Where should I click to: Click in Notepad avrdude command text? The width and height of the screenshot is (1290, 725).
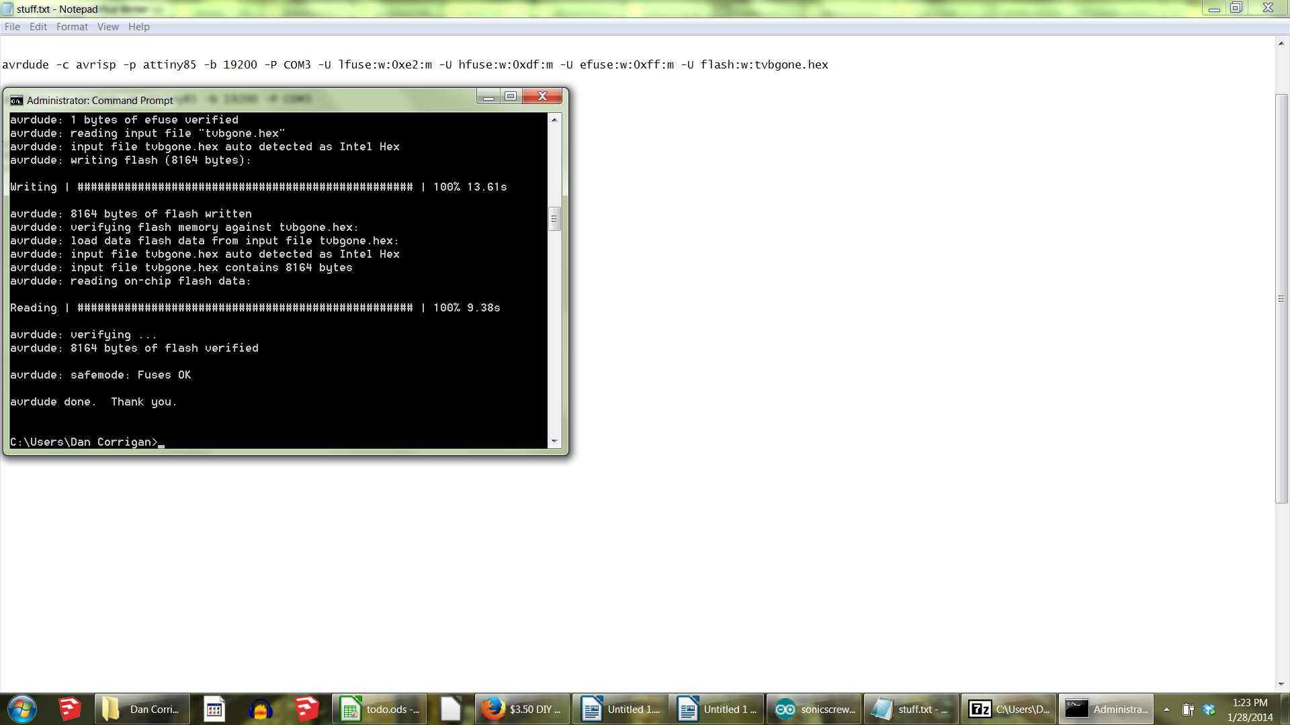pyautogui.click(x=415, y=65)
